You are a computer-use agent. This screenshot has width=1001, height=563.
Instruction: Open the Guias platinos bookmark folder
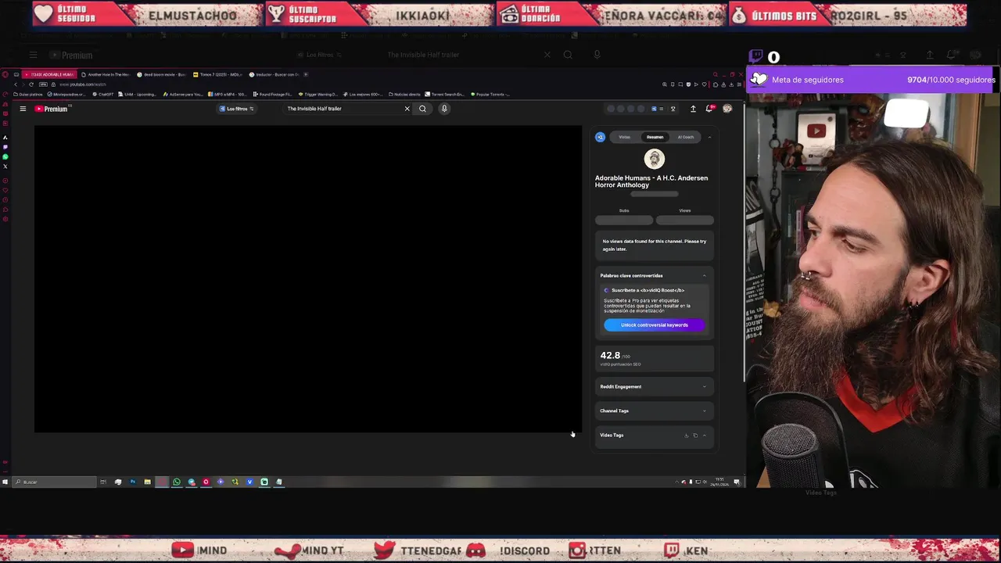pyautogui.click(x=28, y=95)
